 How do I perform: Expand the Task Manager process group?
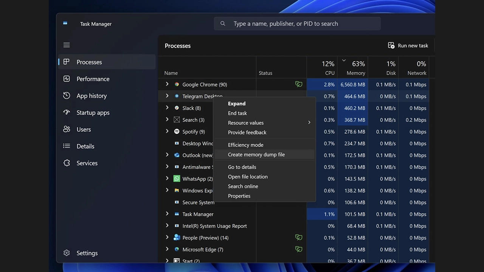[167, 214]
